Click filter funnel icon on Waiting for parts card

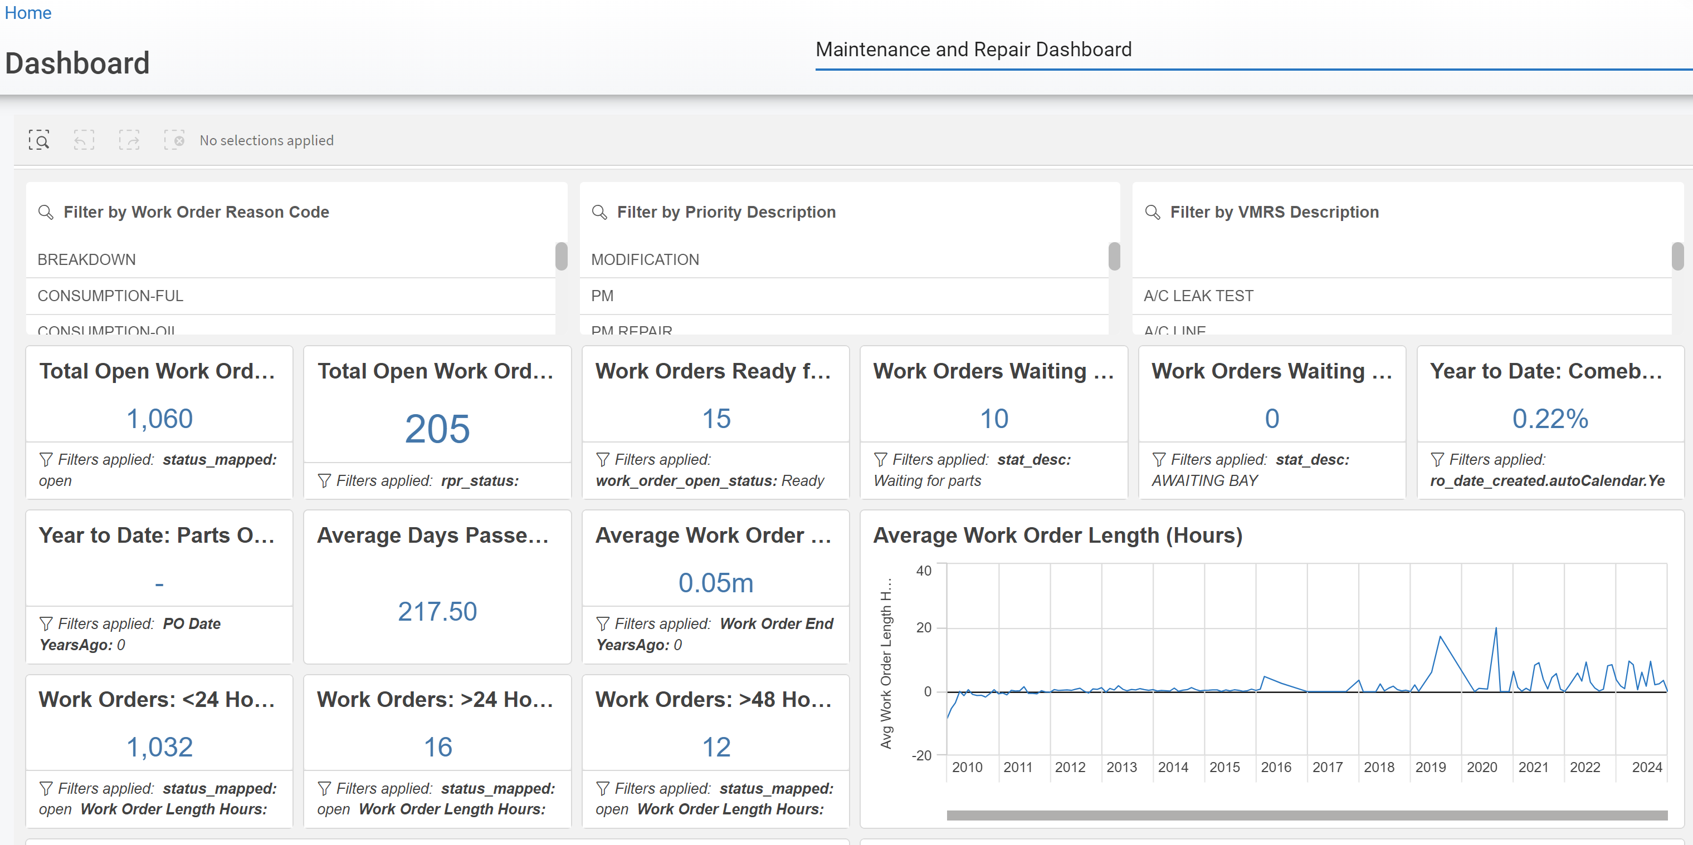tap(881, 459)
